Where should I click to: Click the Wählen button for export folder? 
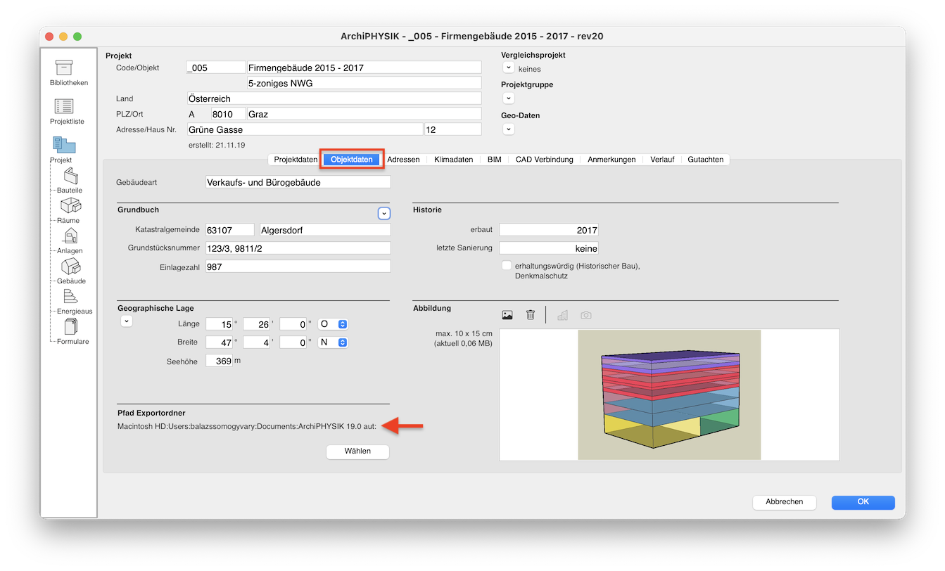(357, 451)
